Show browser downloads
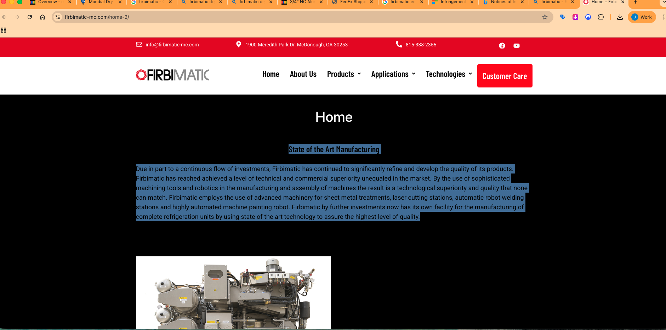Image resolution: width=666 pixels, height=330 pixels. click(x=620, y=17)
